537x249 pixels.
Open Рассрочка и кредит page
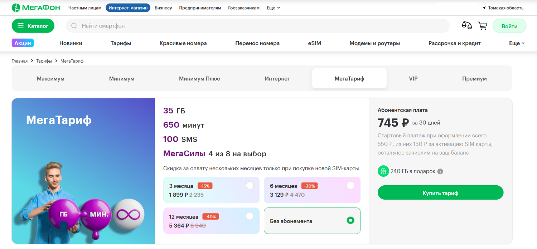pos(454,43)
